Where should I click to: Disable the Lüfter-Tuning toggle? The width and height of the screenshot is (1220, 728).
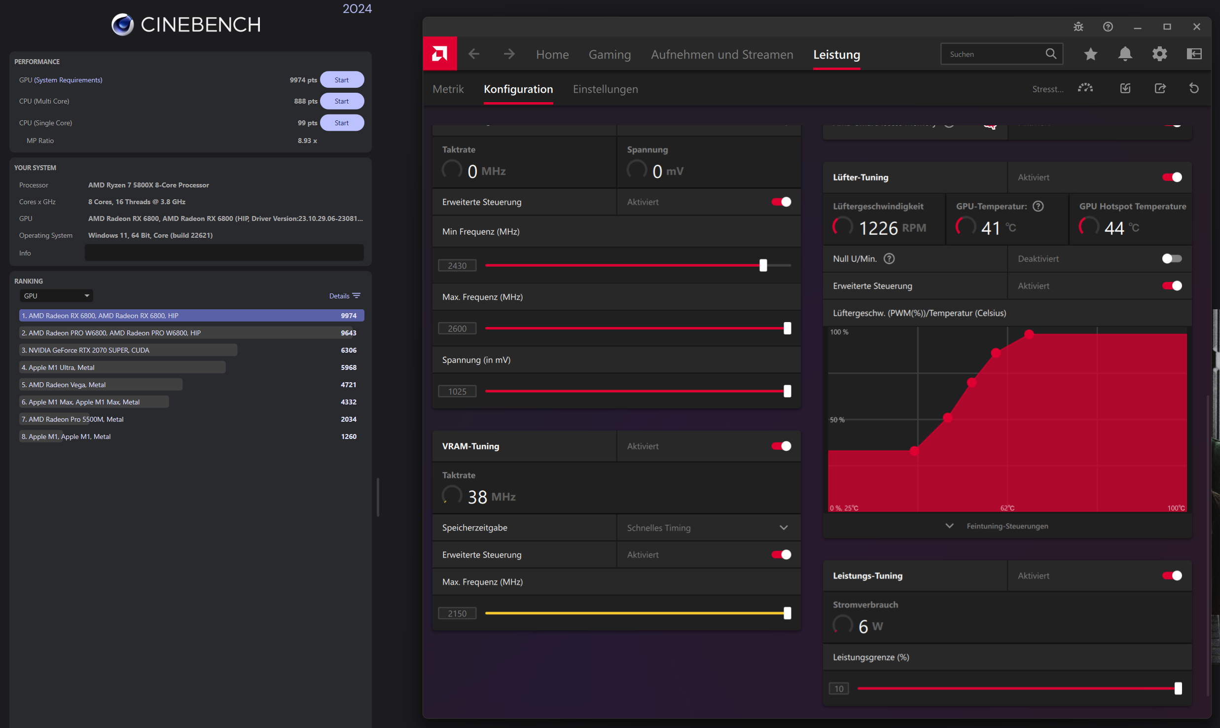[x=1172, y=178]
